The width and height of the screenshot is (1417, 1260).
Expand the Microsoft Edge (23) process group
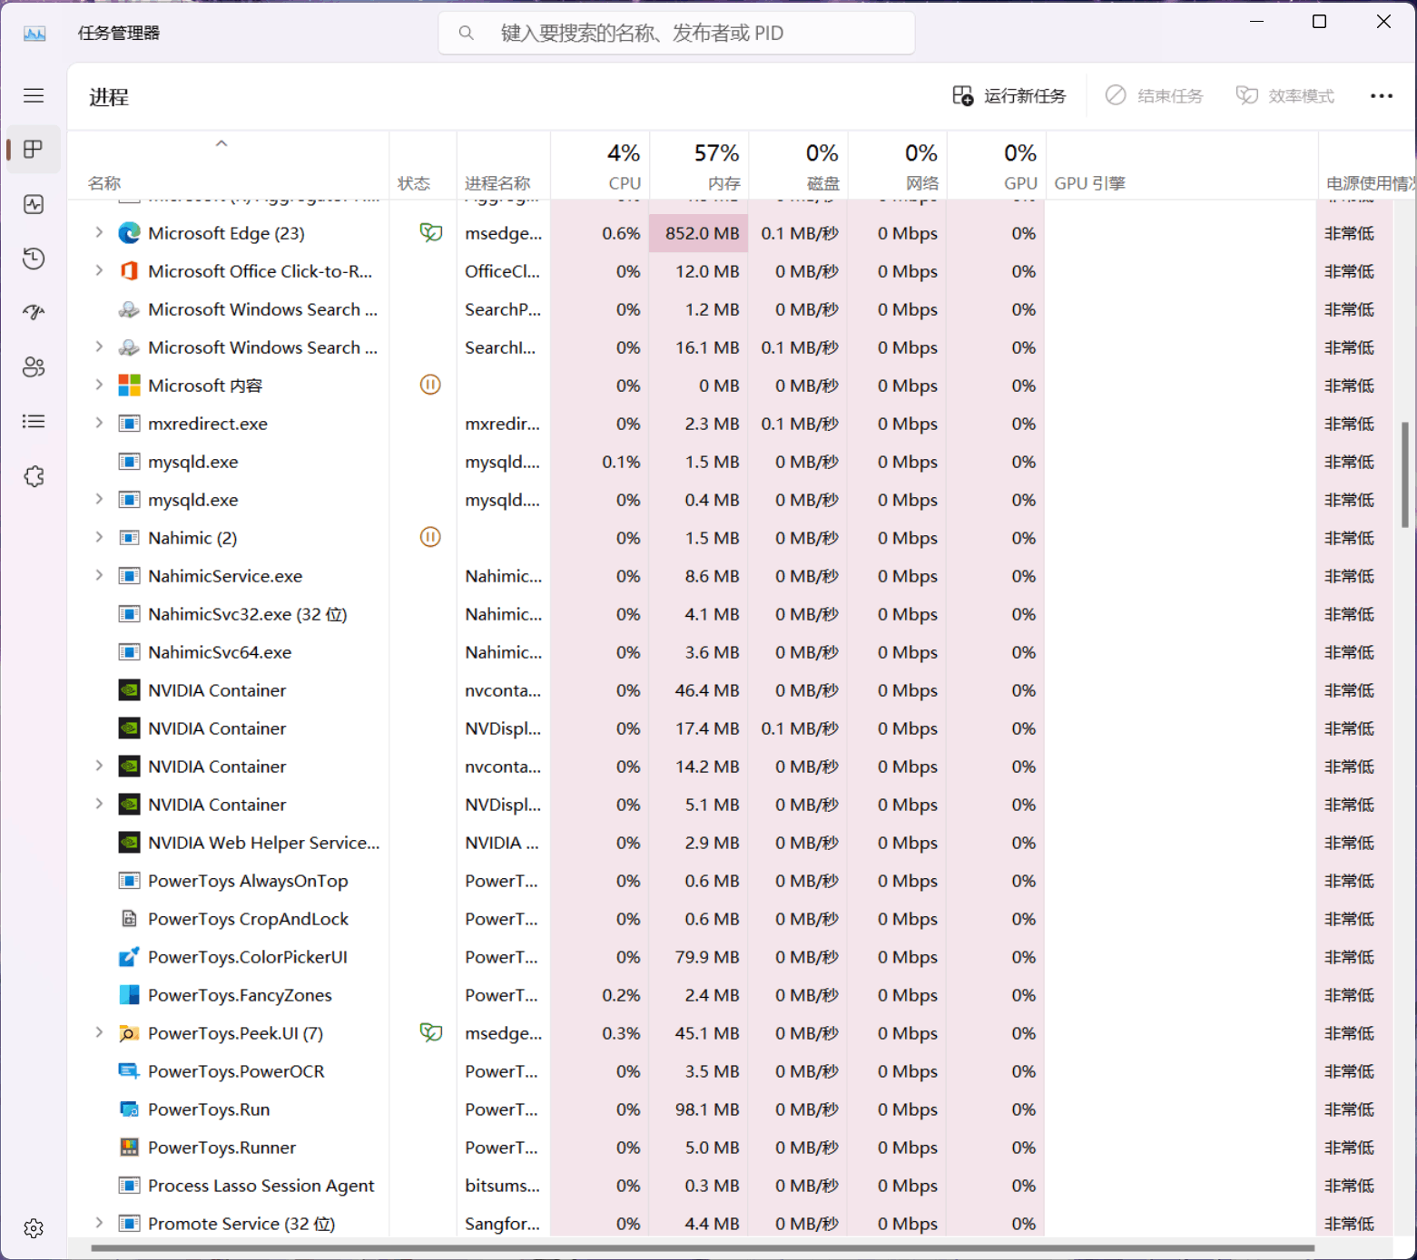(x=99, y=233)
